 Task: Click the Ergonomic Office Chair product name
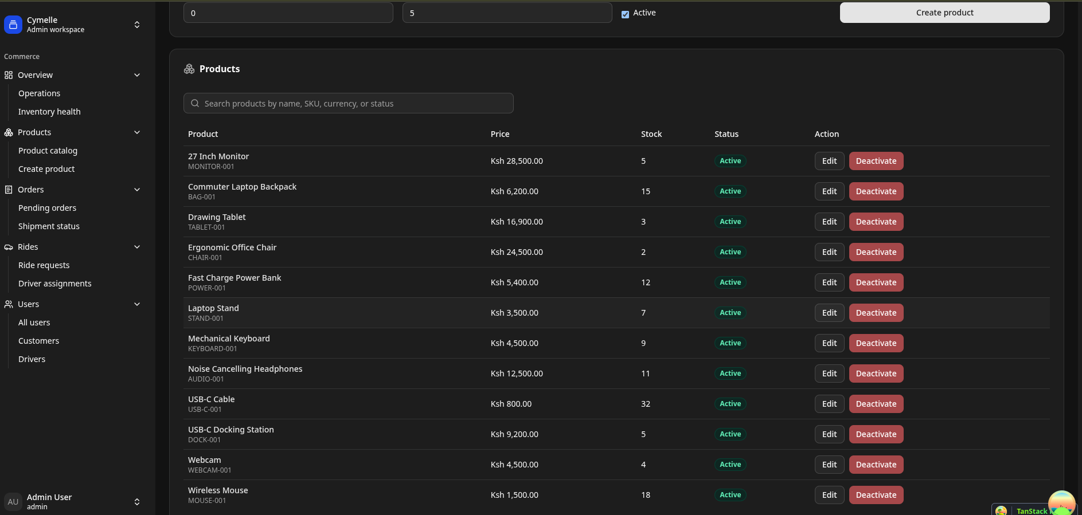(x=232, y=247)
